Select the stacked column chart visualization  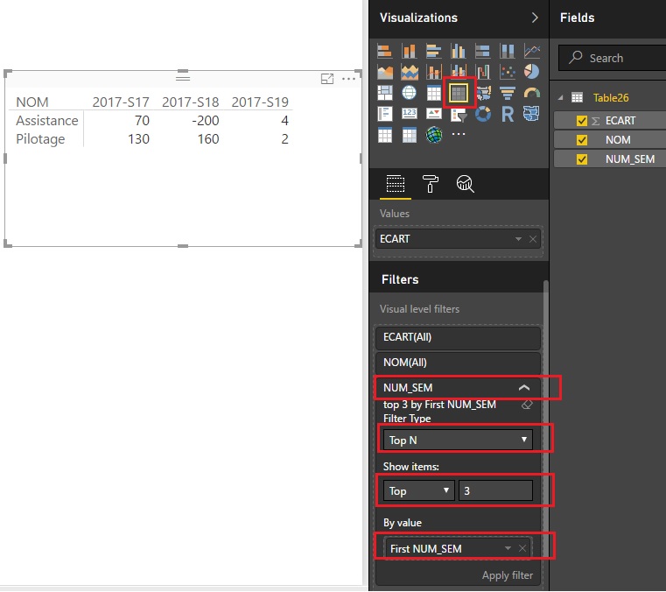click(x=409, y=51)
